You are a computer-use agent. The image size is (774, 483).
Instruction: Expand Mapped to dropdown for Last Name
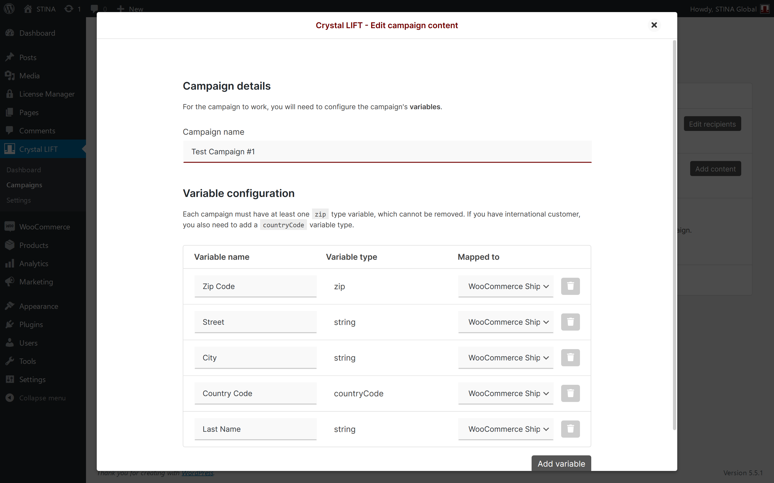[x=506, y=429]
